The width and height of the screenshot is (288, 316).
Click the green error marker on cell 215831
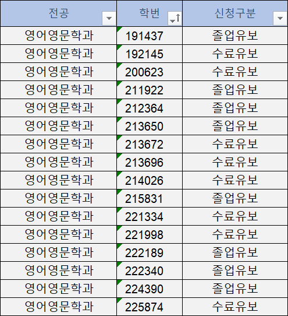(x=119, y=192)
